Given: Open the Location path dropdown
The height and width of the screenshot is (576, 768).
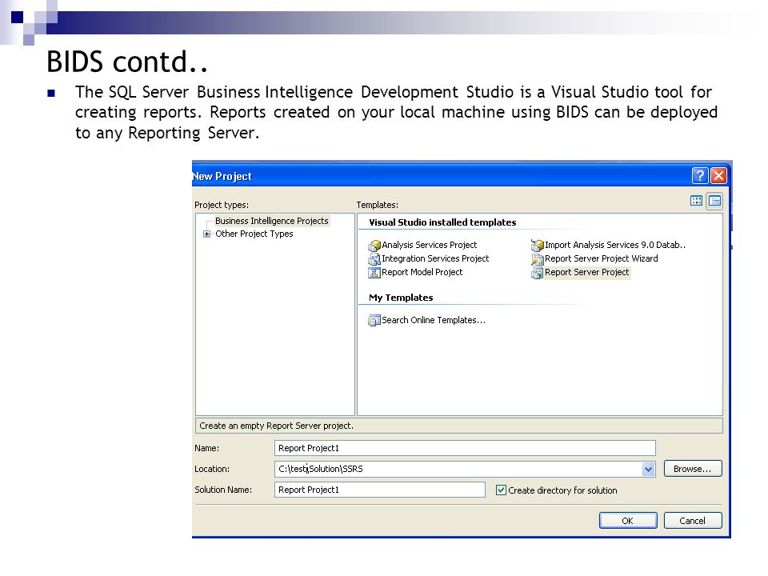Looking at the screenshot, I should [x=648, y=470].
